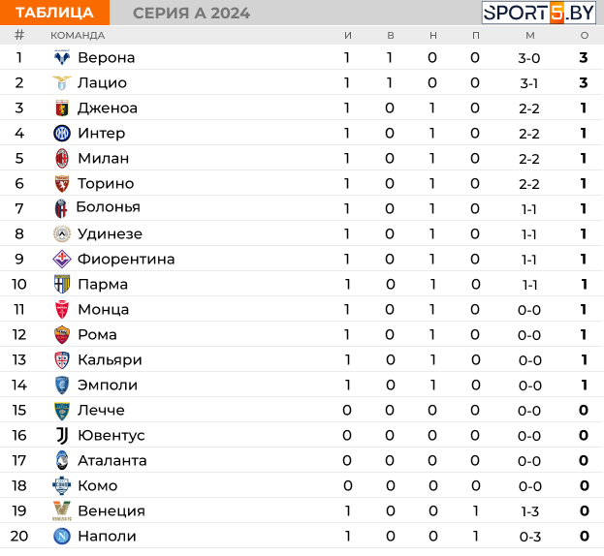Image resolution: width=604 pixels, height=556 pixels.
Task: Select the СЕРИЯ А 2024 heading
Action: (x=191, y=14)
